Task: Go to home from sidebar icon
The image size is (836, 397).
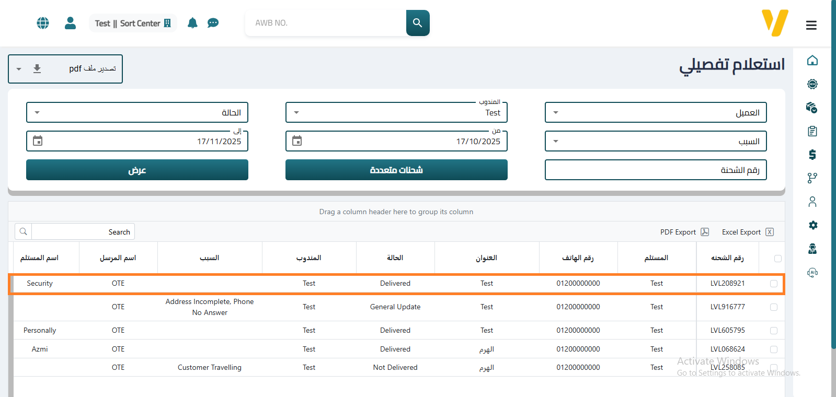Action: pos(812,61)
